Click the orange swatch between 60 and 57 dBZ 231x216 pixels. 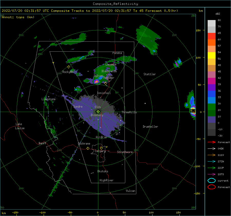[211, 43]
